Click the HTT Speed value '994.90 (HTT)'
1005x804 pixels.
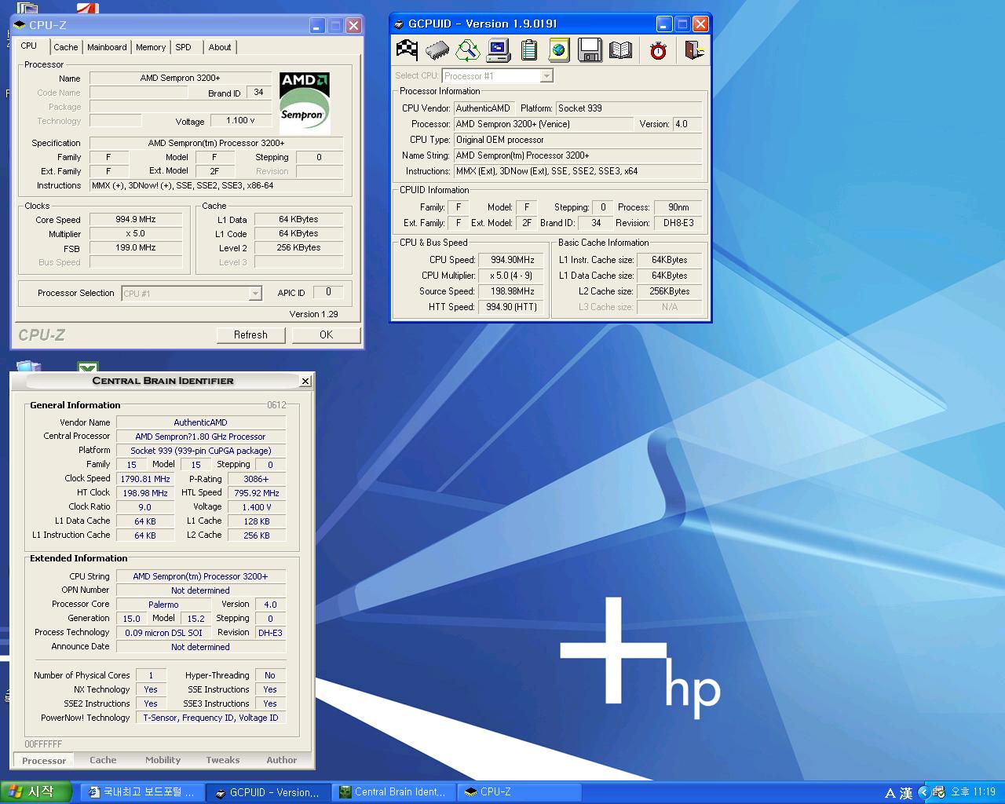(x=511, y=307)
